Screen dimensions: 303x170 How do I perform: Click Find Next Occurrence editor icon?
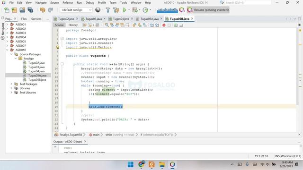pyautogui.click(x=117, y=25)
